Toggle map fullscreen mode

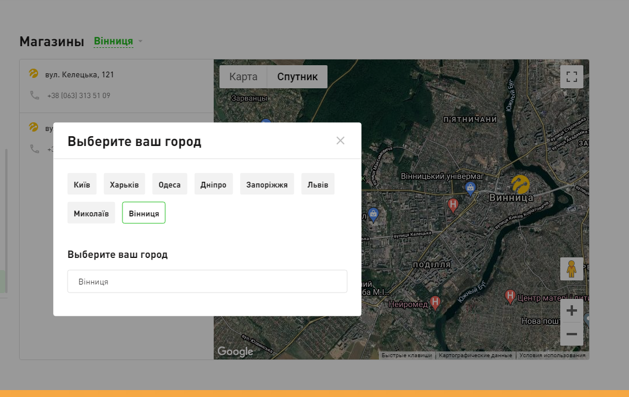click(571, 77)
